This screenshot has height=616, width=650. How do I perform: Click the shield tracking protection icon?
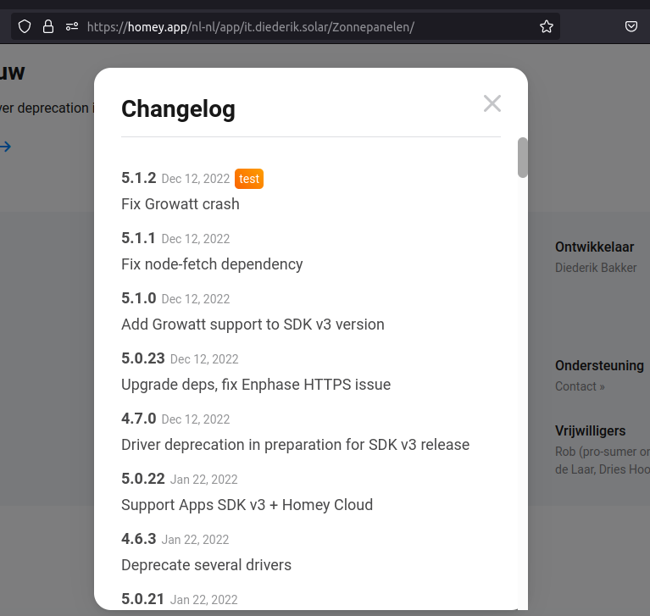[25, 26]
